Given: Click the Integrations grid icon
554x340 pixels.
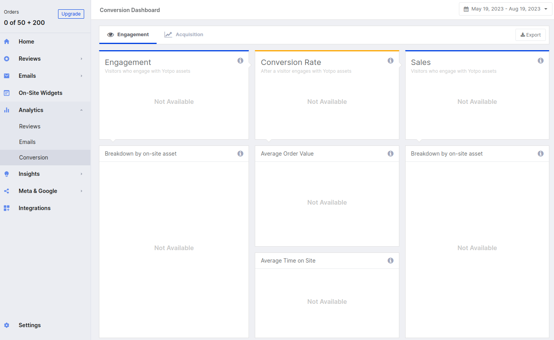Looking at the screenshot, I should [x=7, y=208].
